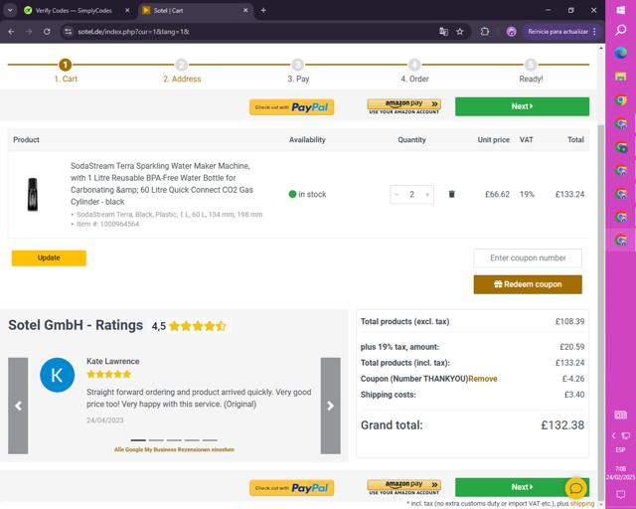This screenshot has height=509, width=636.
Task: Open Windows taskbar search
Action: point(620,30)
